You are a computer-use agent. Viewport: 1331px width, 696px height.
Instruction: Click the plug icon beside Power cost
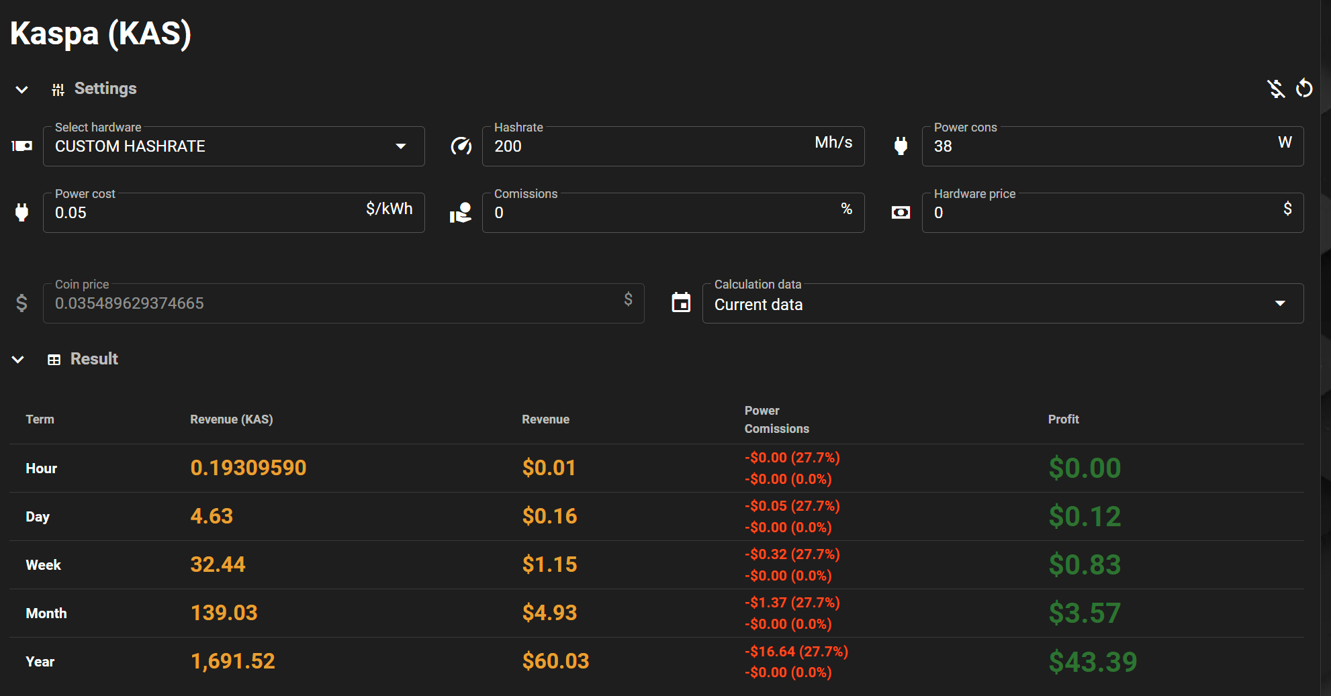(x=21, y=212)
